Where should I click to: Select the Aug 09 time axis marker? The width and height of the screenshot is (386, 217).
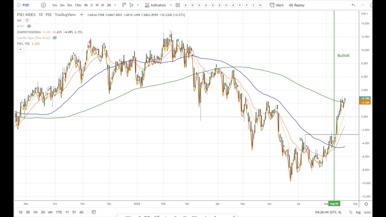(x=334, y=204)
